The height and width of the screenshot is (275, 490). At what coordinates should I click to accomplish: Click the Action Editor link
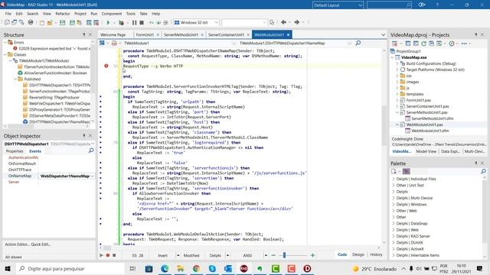[x=17, y=244]
